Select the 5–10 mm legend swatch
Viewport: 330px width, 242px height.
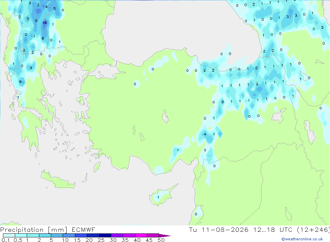(57, 235)
